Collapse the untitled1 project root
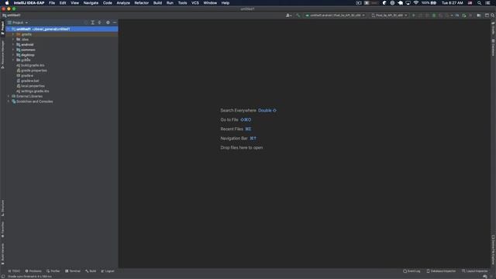 pos(9,29)
